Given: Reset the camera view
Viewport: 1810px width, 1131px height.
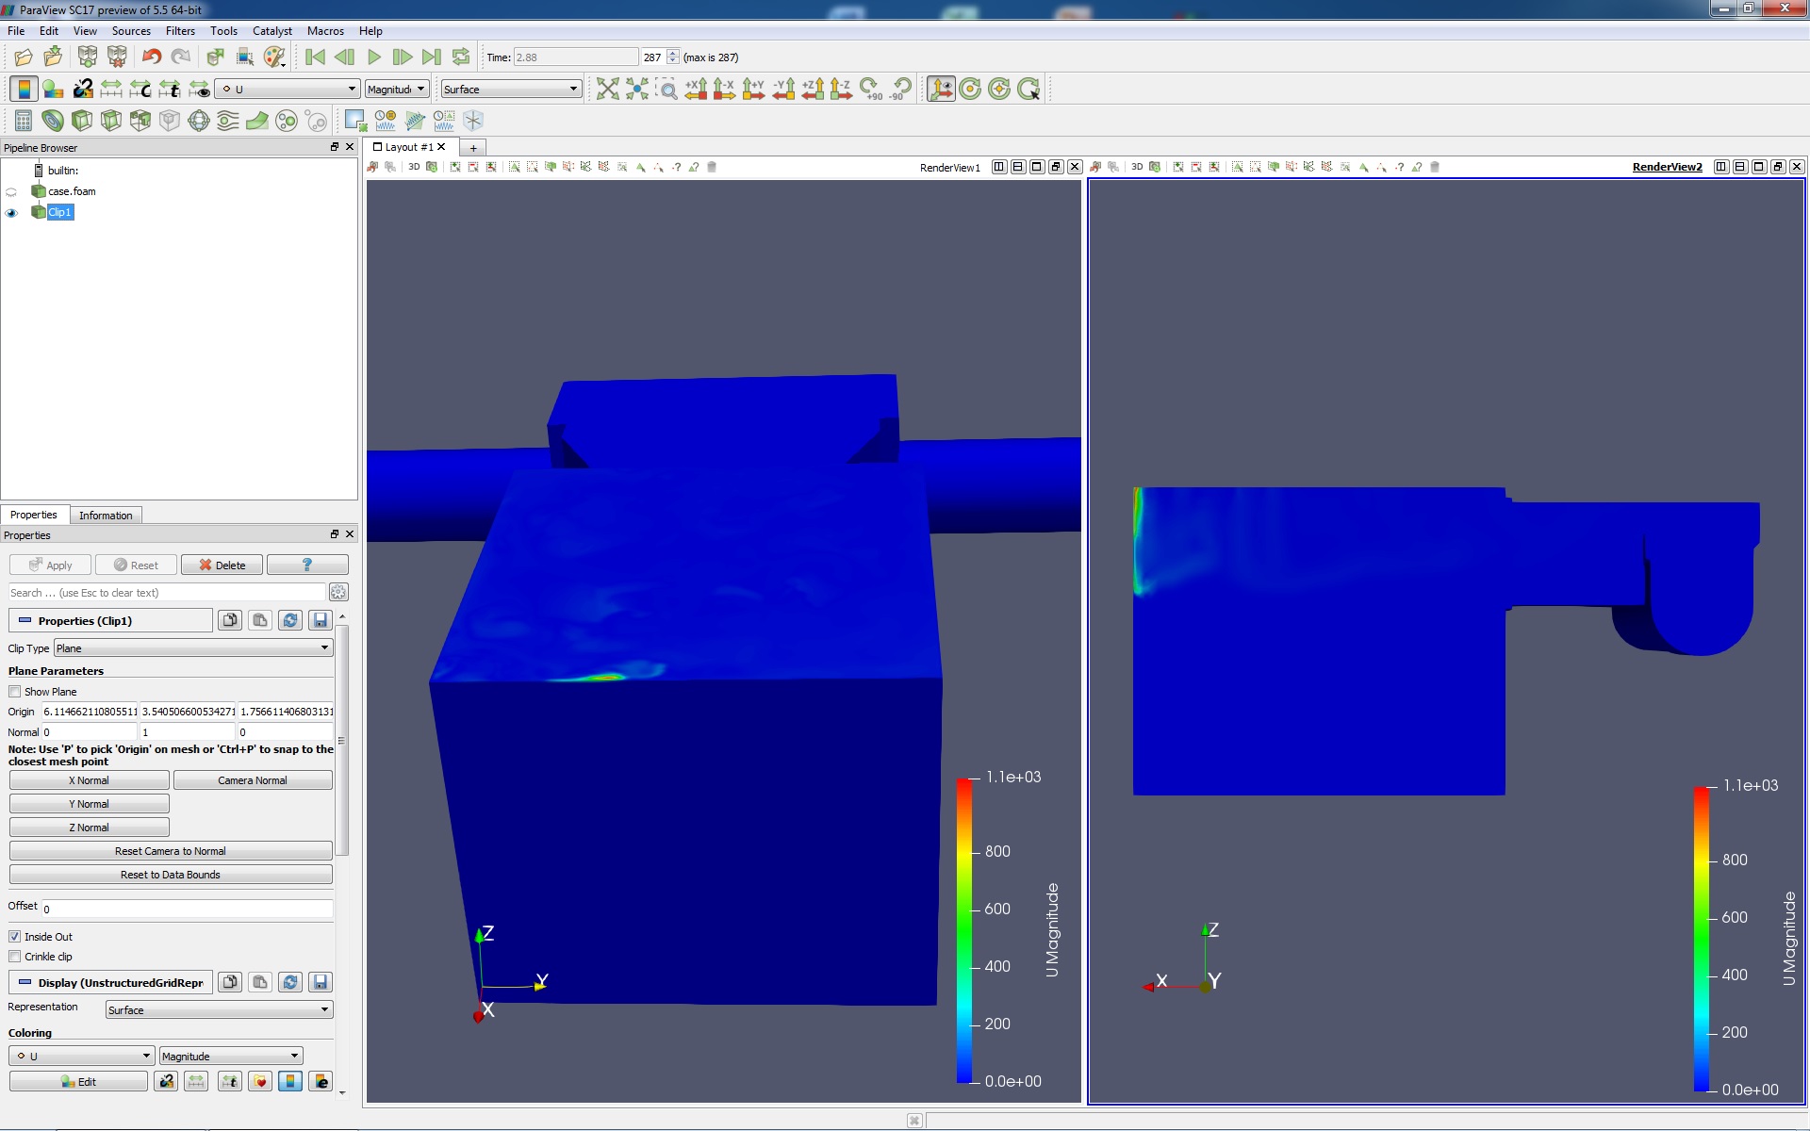Looking at the screenshot, I should pyautogui.click(x=607, y=89).
